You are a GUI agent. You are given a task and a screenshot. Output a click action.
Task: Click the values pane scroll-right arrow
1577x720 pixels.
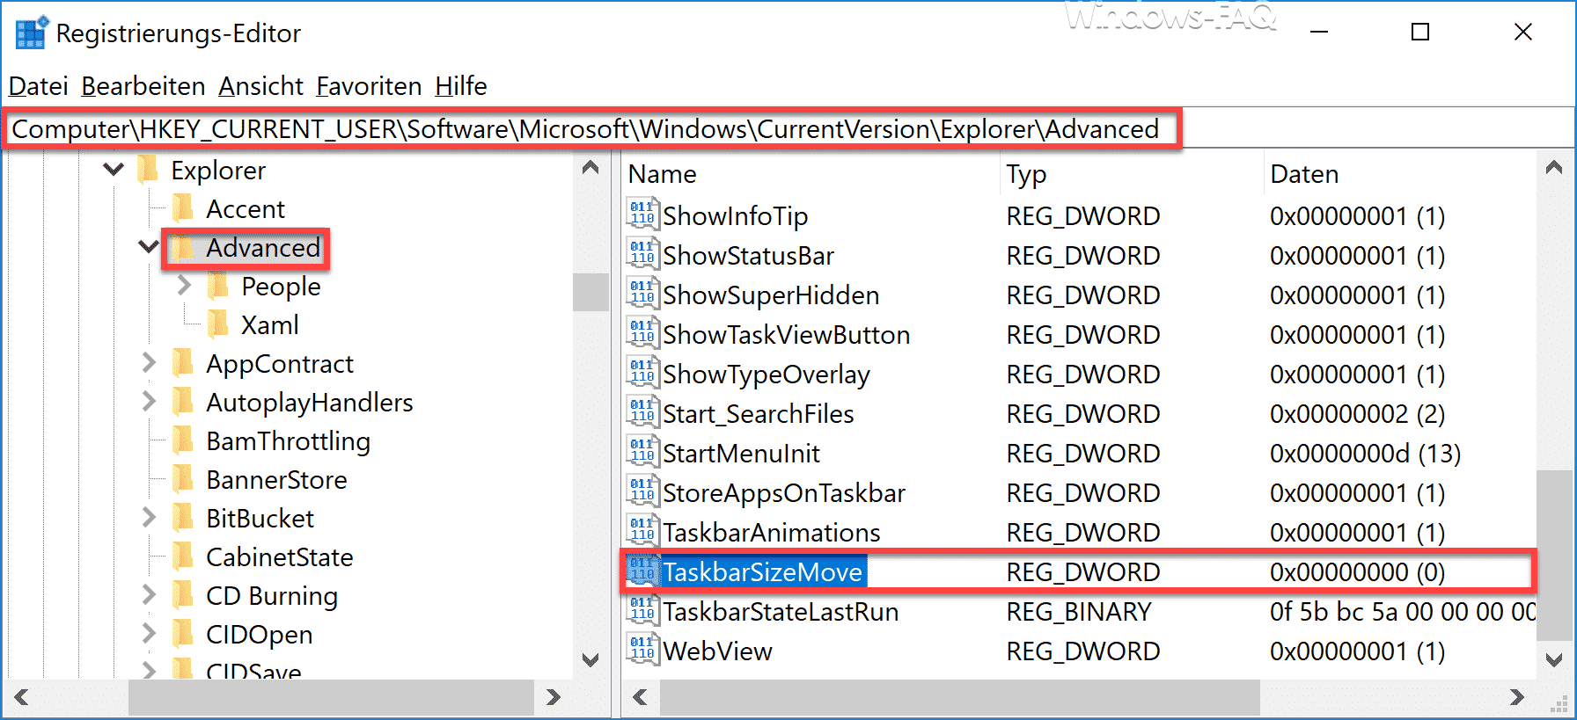pyautogui.click(x=1517, y=697)
